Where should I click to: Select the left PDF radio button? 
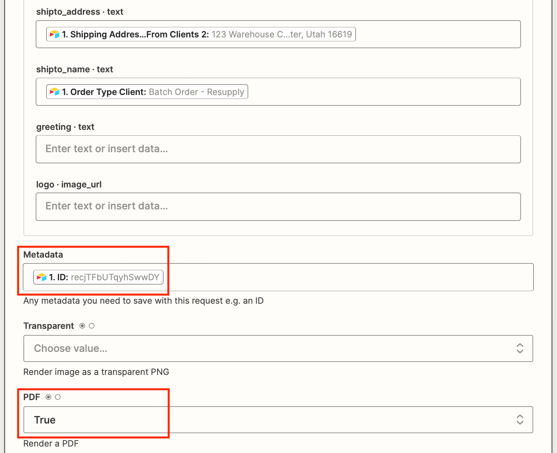coord(49,397)
